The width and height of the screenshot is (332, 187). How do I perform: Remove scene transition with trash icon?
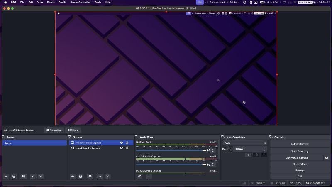point(256,155)
